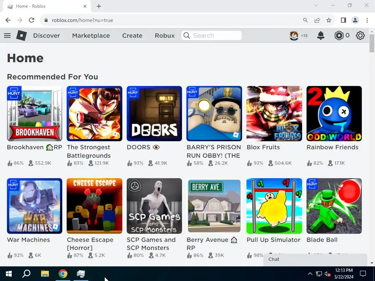Viewport: 375px width, 281px height.
Task: Open the Chrome tab search dropdown
Action: (316, 5)
